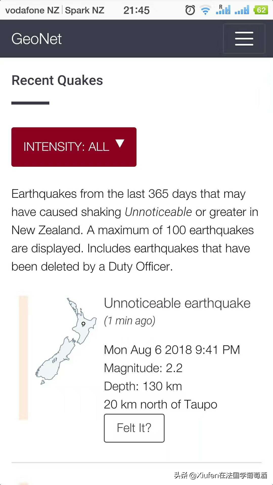Select the Recent Quakes heading
The image size is (273, 485).
click(57, 80)
